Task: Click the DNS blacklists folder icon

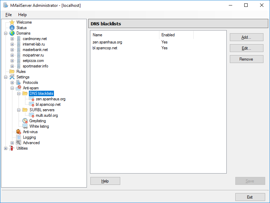Action: tap(25, 93)
